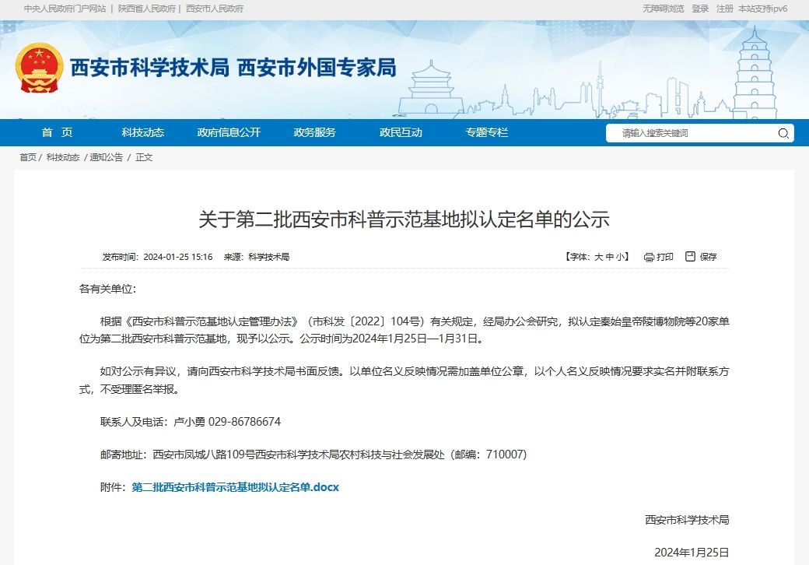
Task: Click the national emblem logo
Action: (39, 68)
